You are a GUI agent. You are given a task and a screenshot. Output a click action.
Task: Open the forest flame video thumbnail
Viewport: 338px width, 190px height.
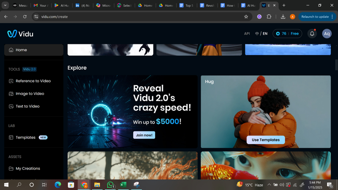[132, 165]
